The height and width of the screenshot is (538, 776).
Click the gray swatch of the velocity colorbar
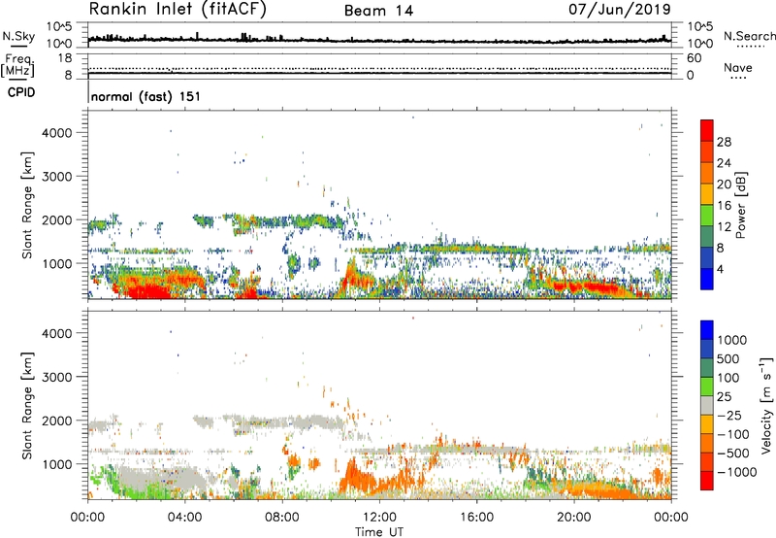pos(707,405)
